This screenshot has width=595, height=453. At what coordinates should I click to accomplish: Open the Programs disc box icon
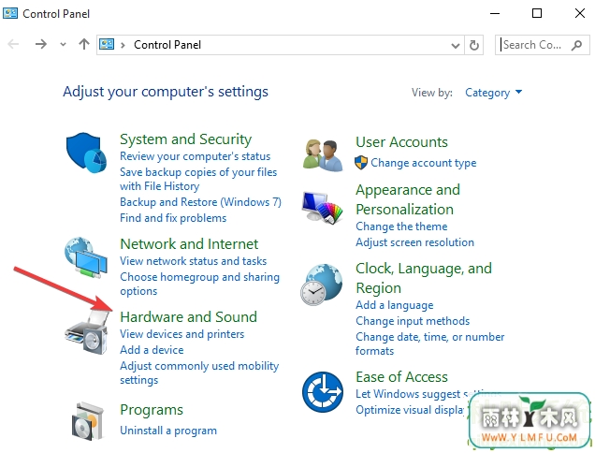(87, 421)
